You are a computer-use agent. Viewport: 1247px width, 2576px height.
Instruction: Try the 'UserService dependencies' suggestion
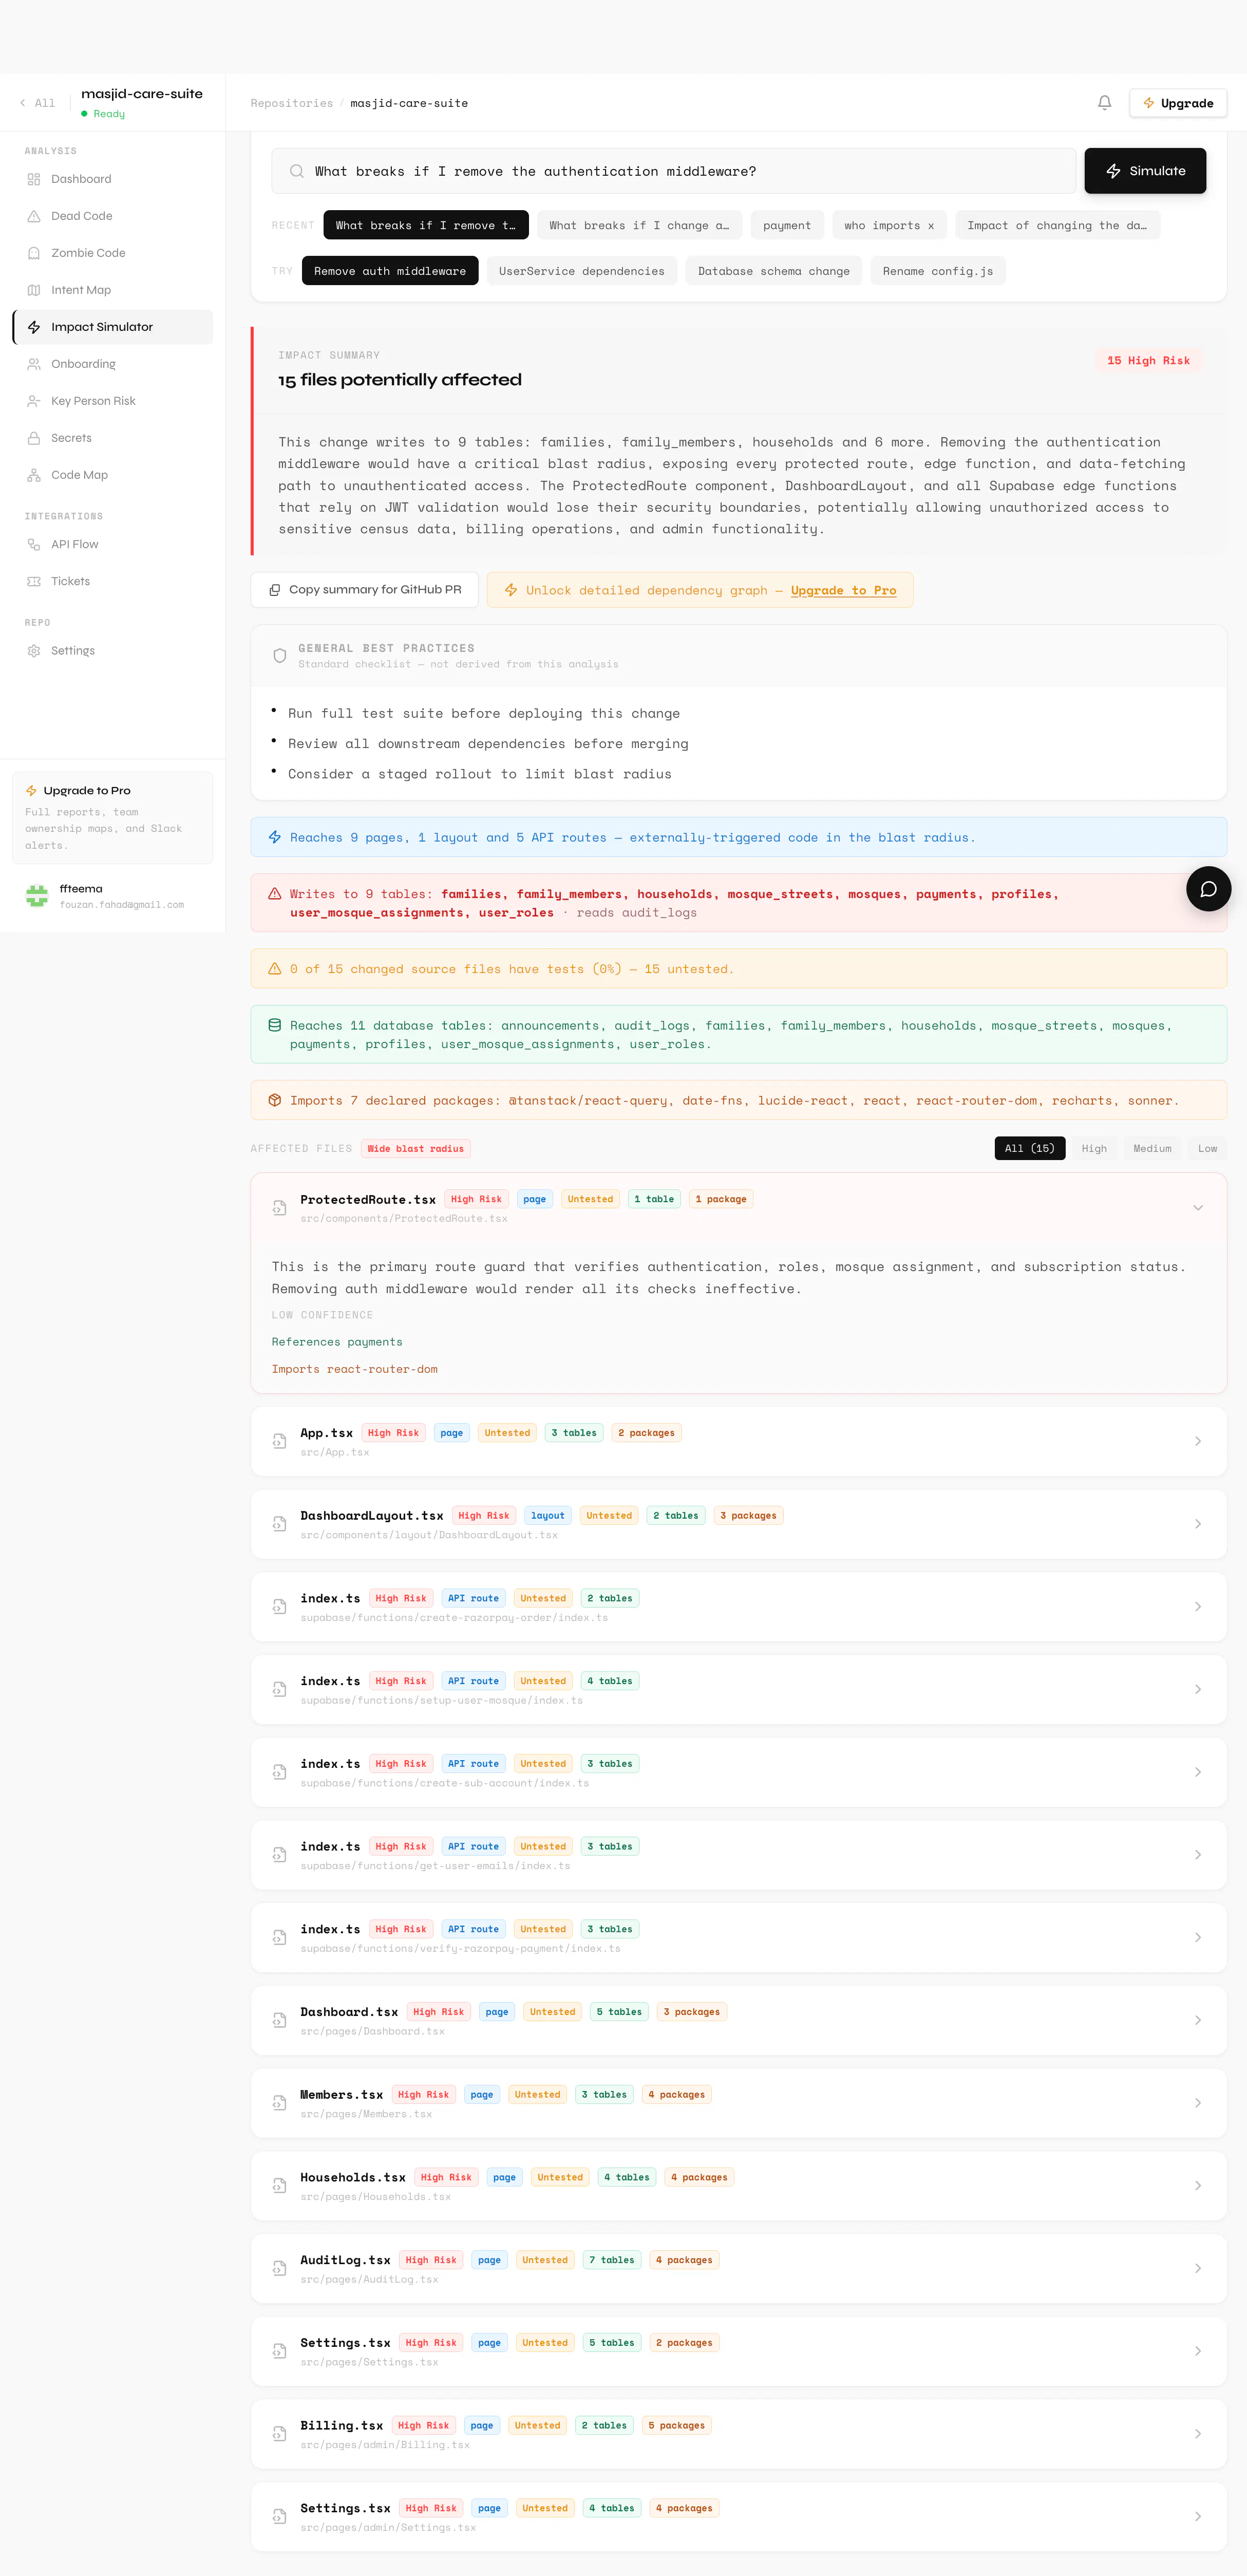click(582, 271)
